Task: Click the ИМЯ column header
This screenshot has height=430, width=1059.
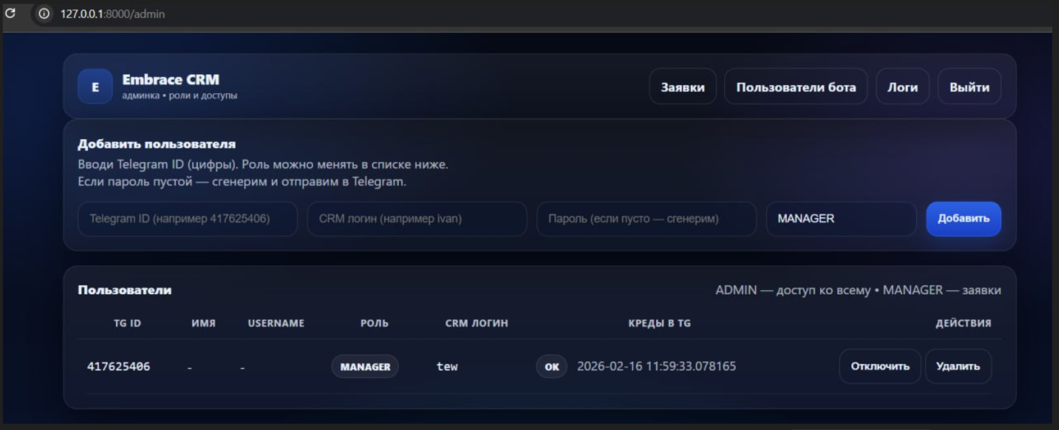Action: pos(203,323)
